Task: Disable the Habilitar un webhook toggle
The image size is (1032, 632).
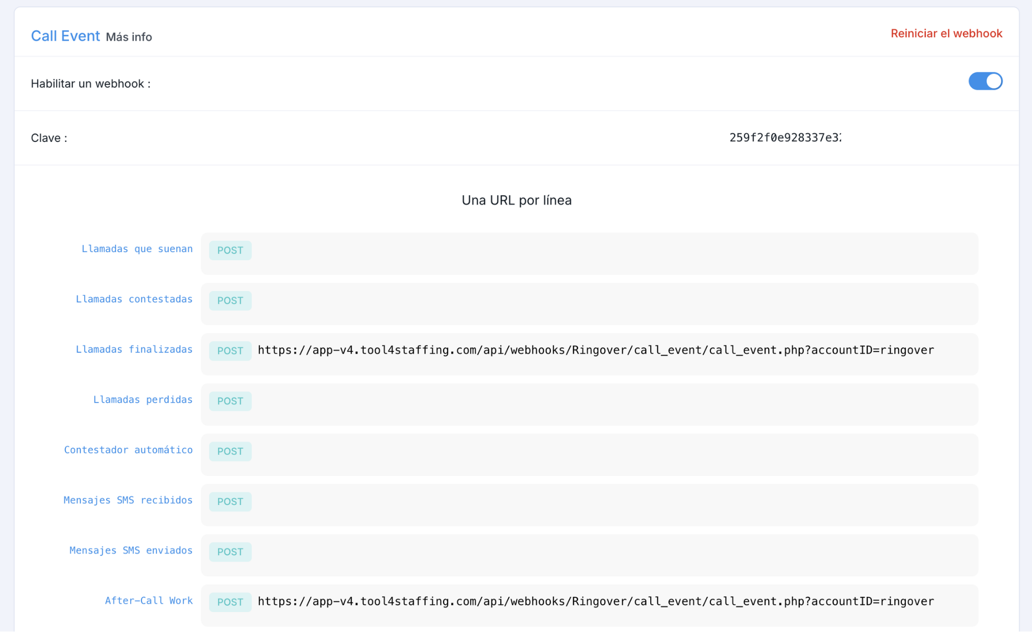Action: point(985,82)
